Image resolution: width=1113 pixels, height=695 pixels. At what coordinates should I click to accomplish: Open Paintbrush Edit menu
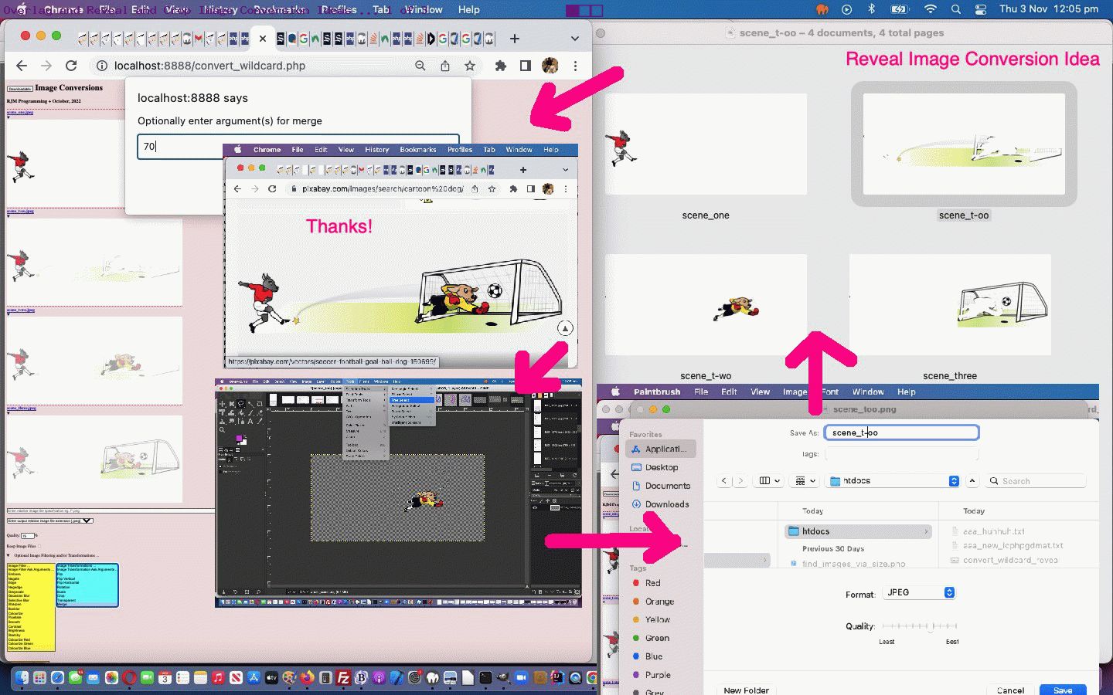click(x=729, y=392)
